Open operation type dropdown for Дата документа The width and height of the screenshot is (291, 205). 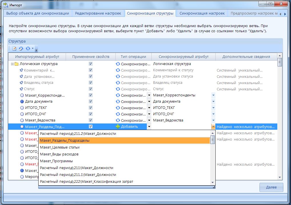(x=149, y=102)
